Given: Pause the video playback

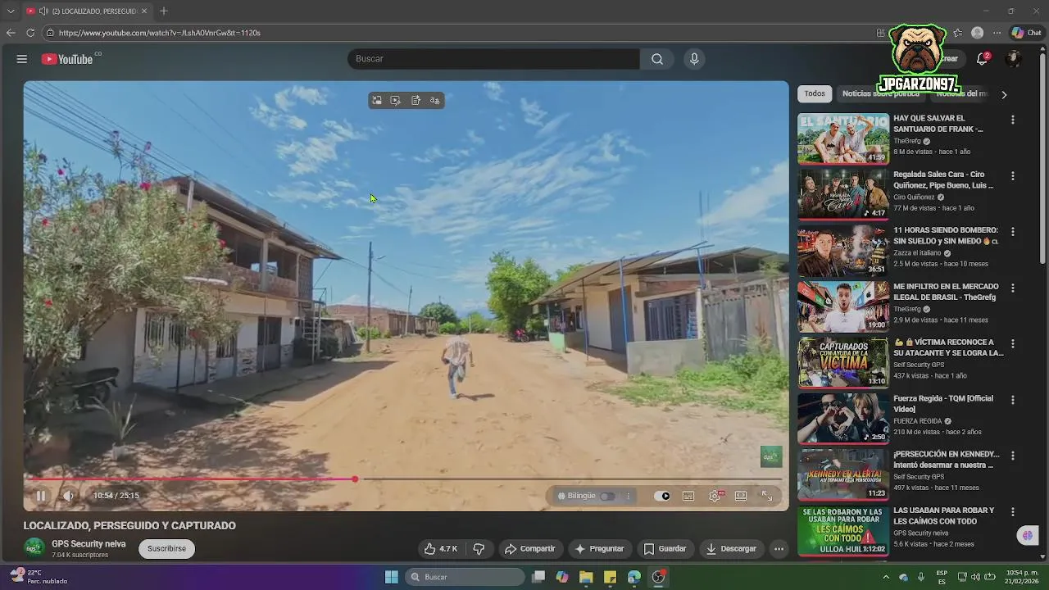Looking at the screenshot, I should [40, 496].
